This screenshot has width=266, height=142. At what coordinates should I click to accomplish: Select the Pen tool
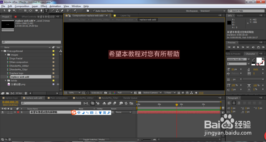pos(41,11)
